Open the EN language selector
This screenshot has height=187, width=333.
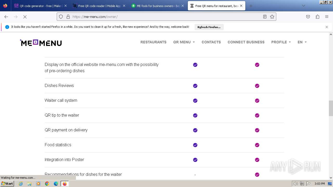pyautogui.click(x=302, y=42)
